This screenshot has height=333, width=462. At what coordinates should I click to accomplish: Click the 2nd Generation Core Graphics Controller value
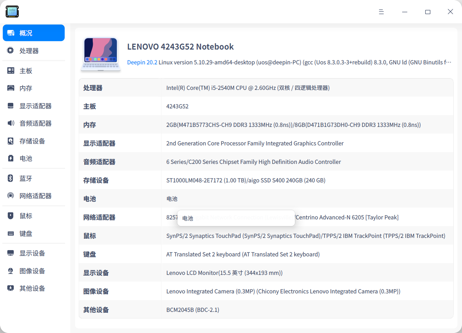255,143
